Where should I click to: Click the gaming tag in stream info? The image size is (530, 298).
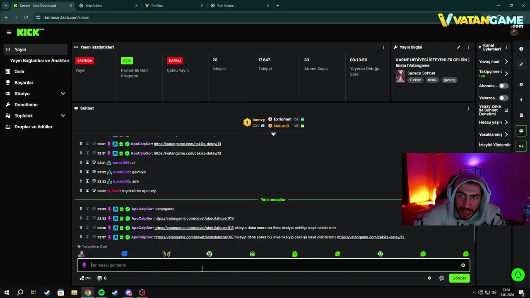click(449, 80)
